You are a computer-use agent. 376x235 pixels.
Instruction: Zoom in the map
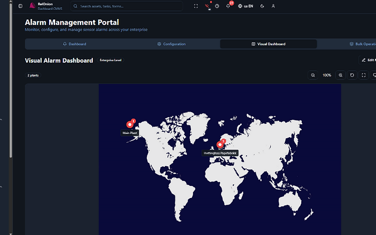340,75
